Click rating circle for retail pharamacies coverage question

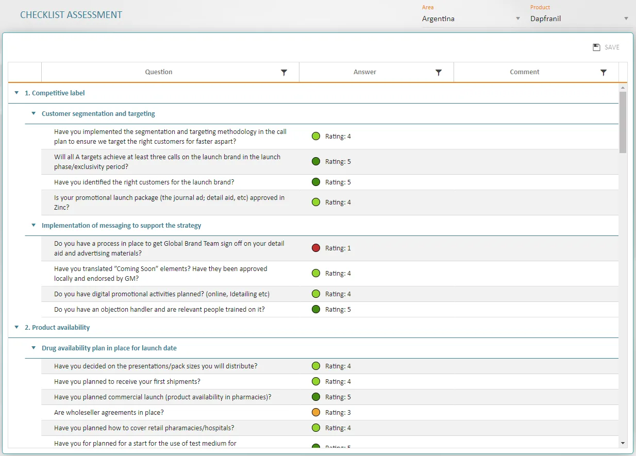[316, 428]
